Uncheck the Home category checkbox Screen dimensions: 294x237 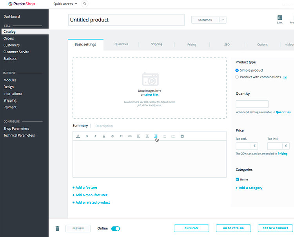click(238, 179)
